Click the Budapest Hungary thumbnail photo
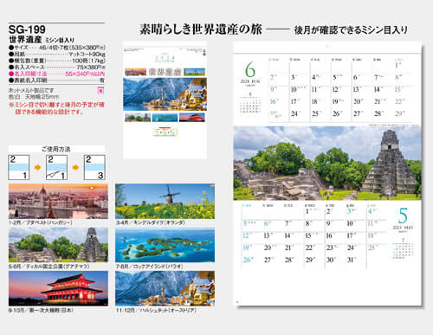433x335 pixels. (58, 201)
